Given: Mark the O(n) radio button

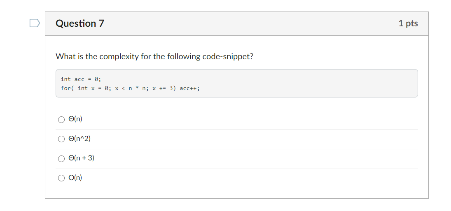Looking at the screenshot, I should pos(61,178).
